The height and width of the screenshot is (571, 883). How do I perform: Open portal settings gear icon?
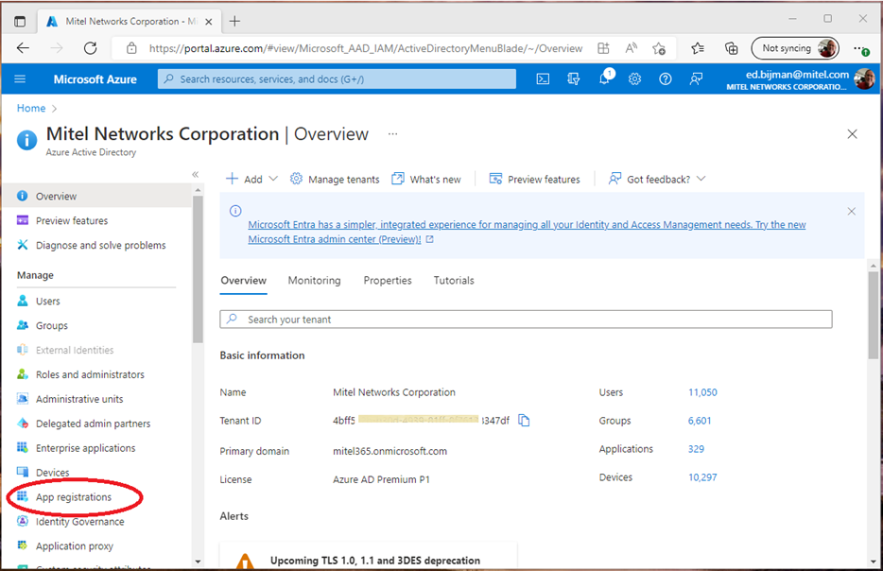click(x=634, y=79)
